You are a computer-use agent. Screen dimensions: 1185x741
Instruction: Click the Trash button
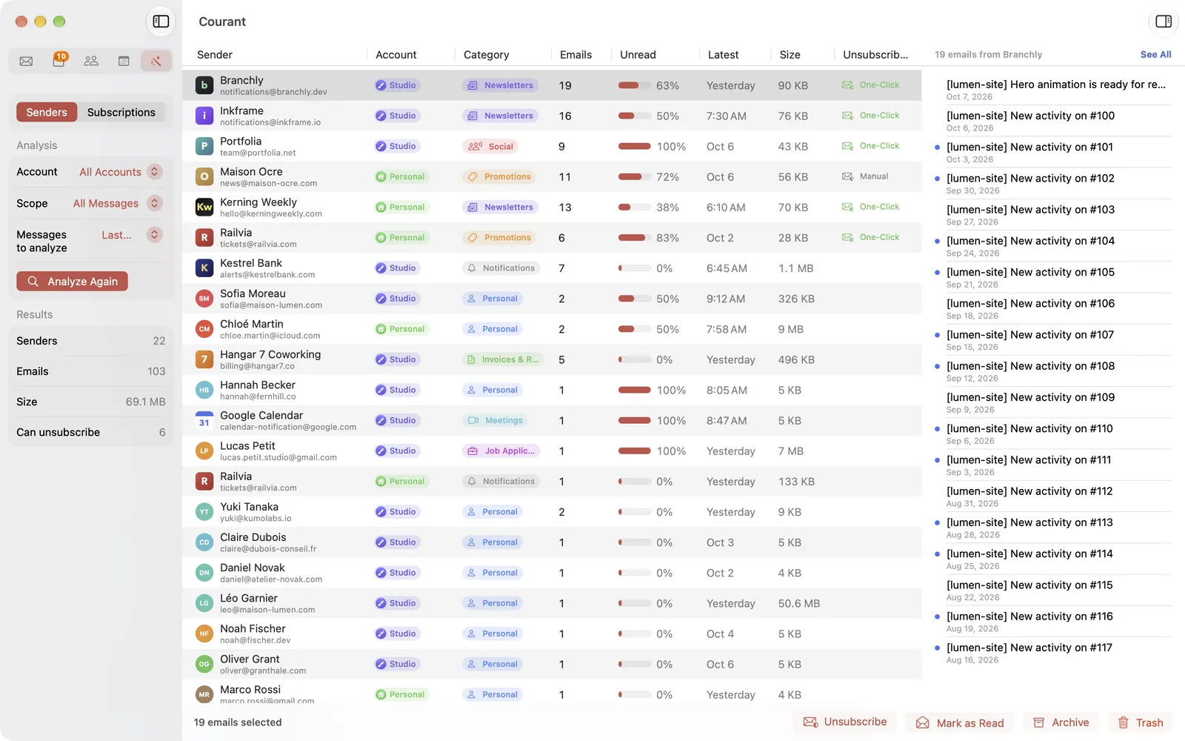coord(1141,722)
